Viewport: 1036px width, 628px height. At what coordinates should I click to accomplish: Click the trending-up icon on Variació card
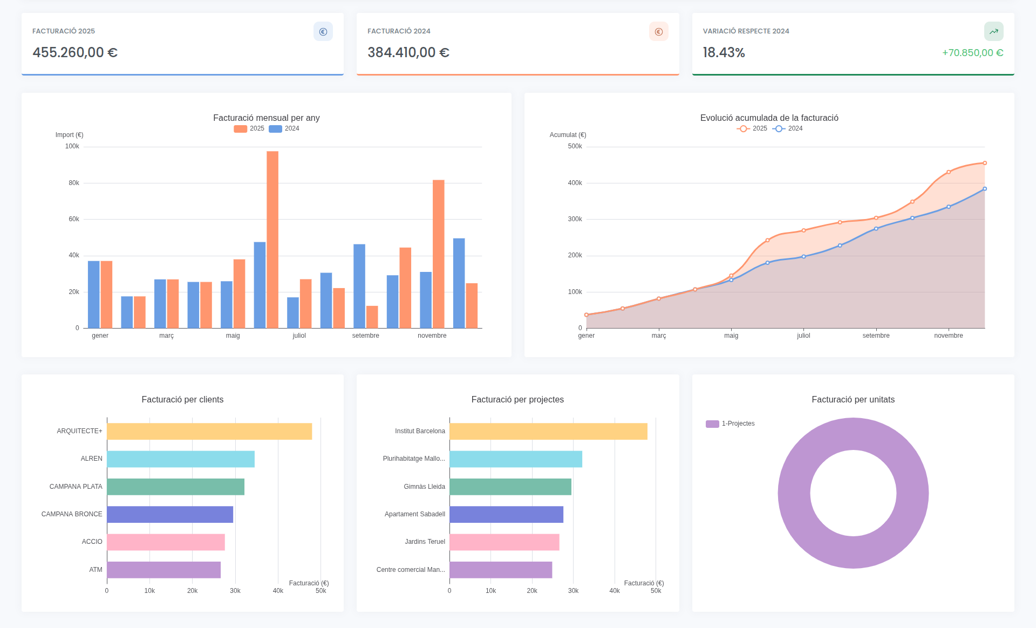coord(993,31)
